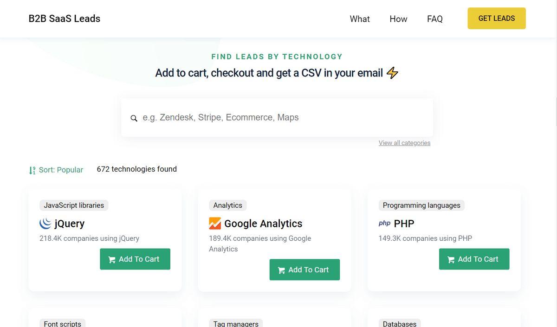Open the FAQ nav link
The height and width of the screenshot is (327, 557).
click(435, 19)
